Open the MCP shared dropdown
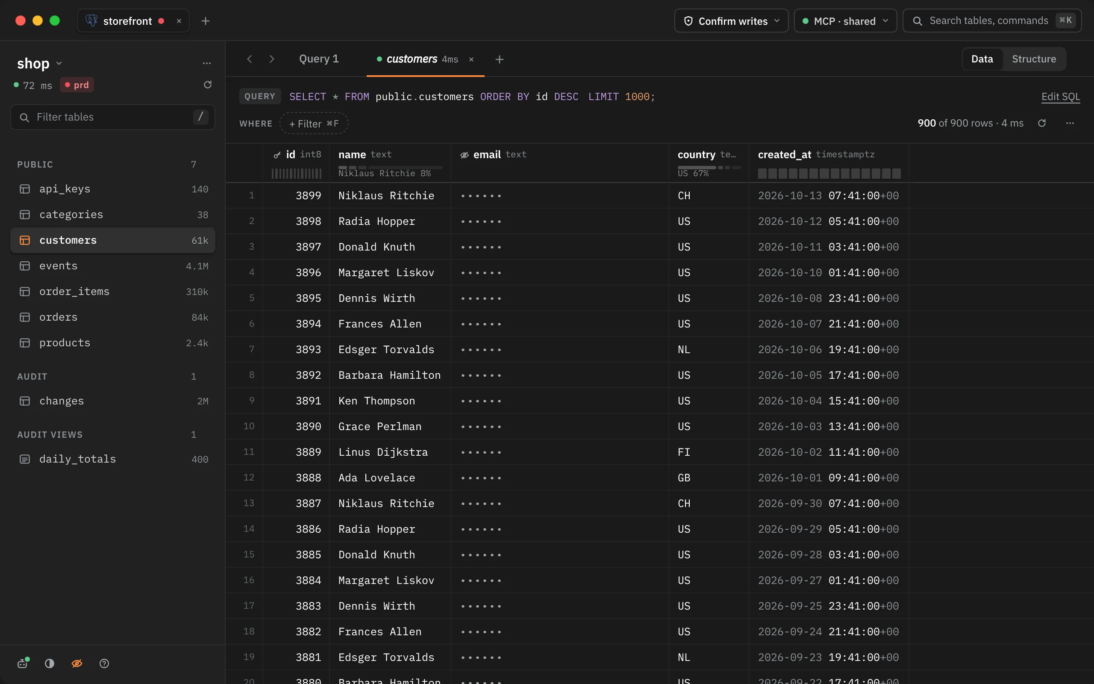The image size is (1094, 684). 845,21
